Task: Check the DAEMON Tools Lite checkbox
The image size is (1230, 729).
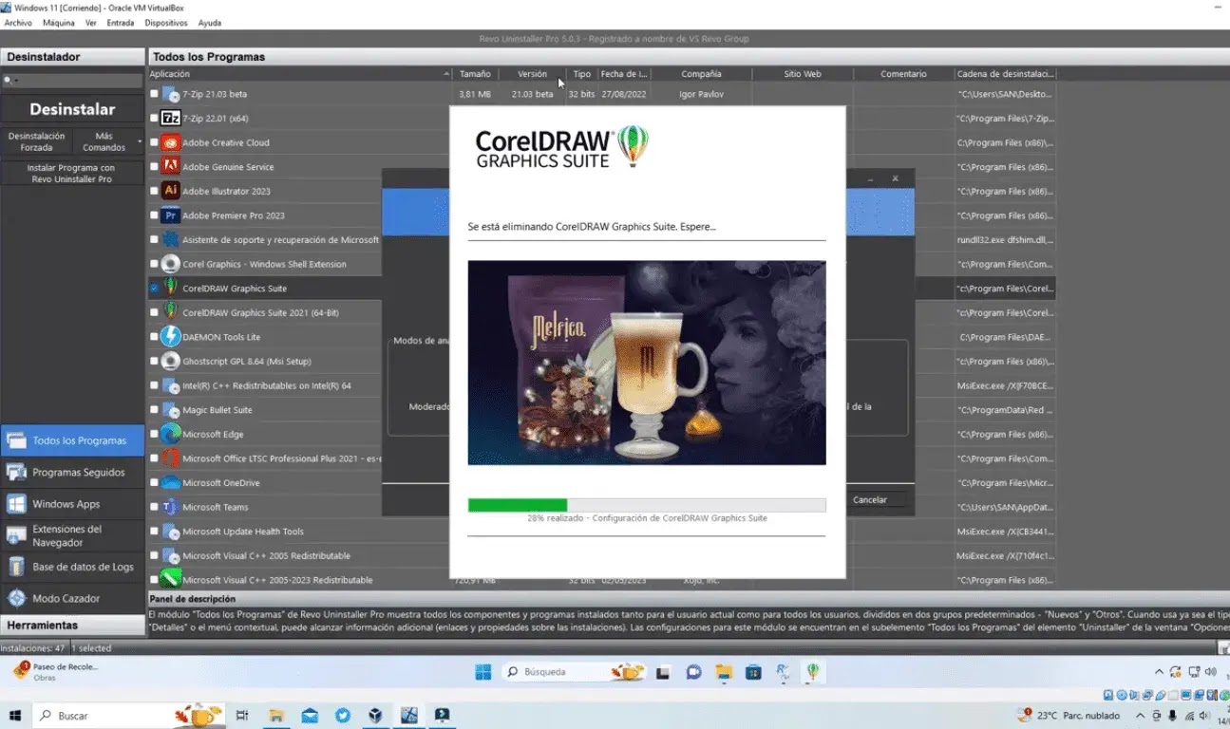Action: (154, 337)
